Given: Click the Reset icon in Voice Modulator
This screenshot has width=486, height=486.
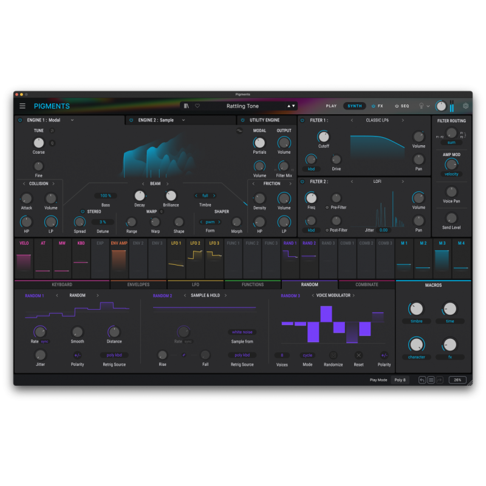Looking at the screenshot, I should (358, 355).
